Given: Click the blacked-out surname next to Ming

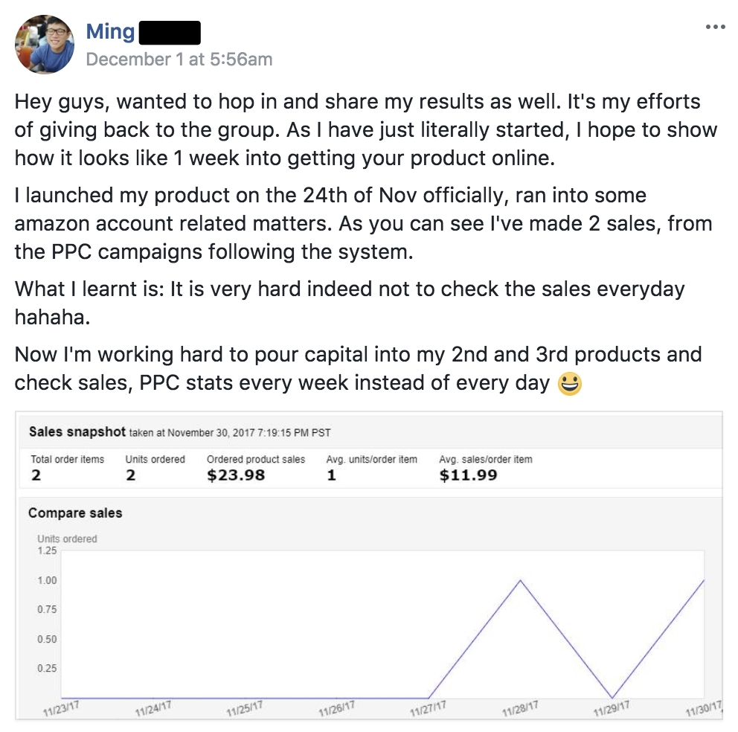Looking at the screenshot, I should [170, 32].
